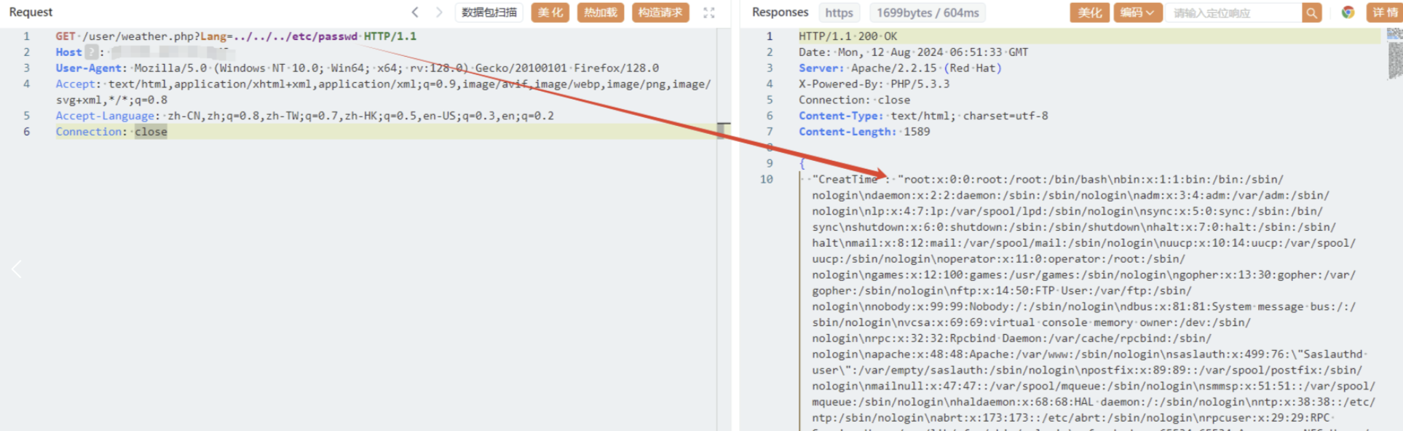Click the question mark icon beside Host

point(92,52)
